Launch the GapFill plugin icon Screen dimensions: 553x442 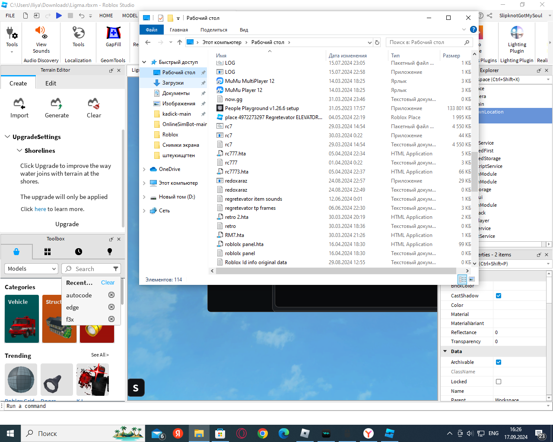click(x=113, y=33)
